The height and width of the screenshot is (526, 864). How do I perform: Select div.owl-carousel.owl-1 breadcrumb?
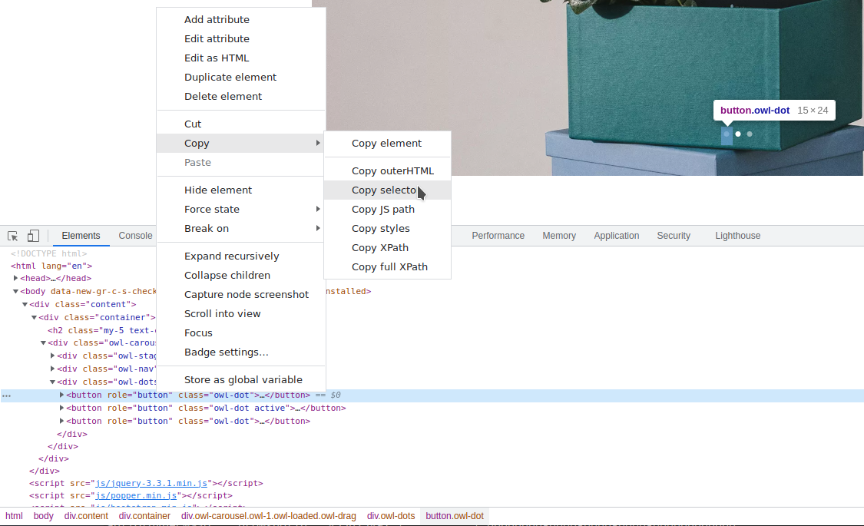(x=269, y=516)
